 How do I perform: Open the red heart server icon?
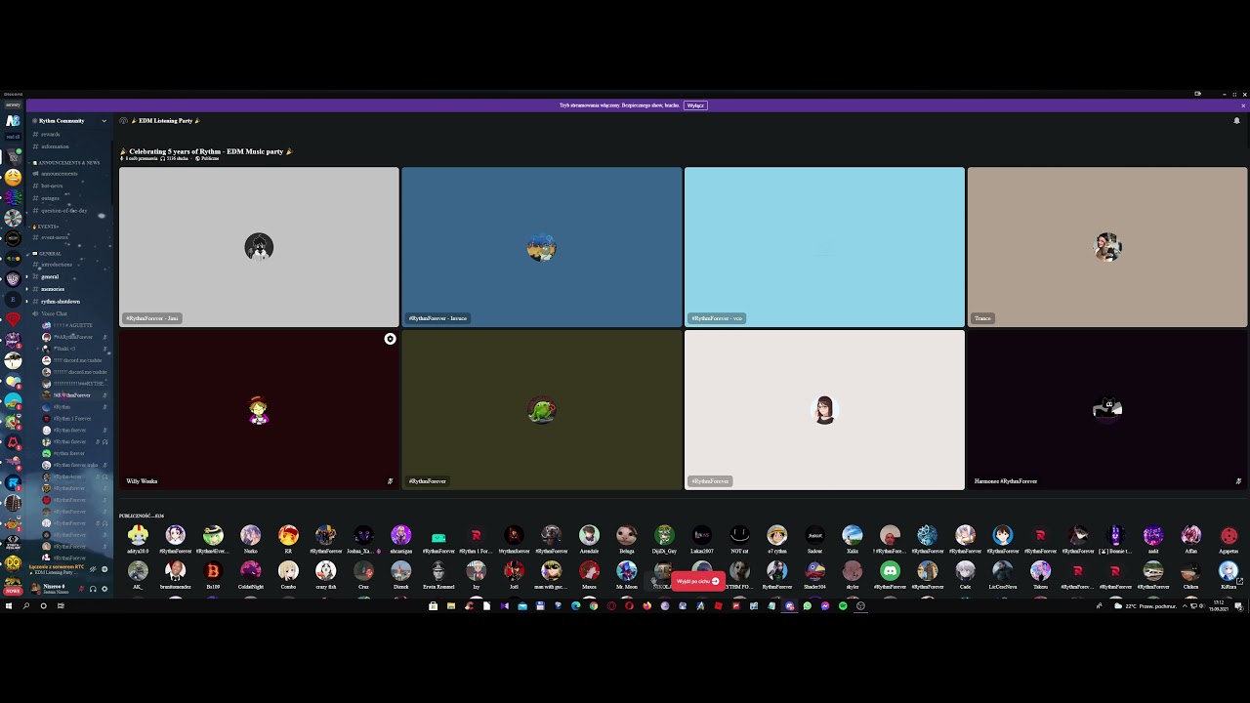(13, 319)
